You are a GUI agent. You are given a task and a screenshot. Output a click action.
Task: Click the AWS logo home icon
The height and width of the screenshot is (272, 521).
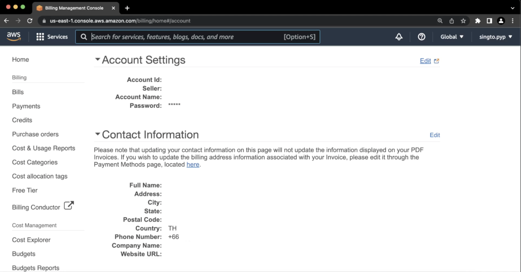click(x=14, y=37)
